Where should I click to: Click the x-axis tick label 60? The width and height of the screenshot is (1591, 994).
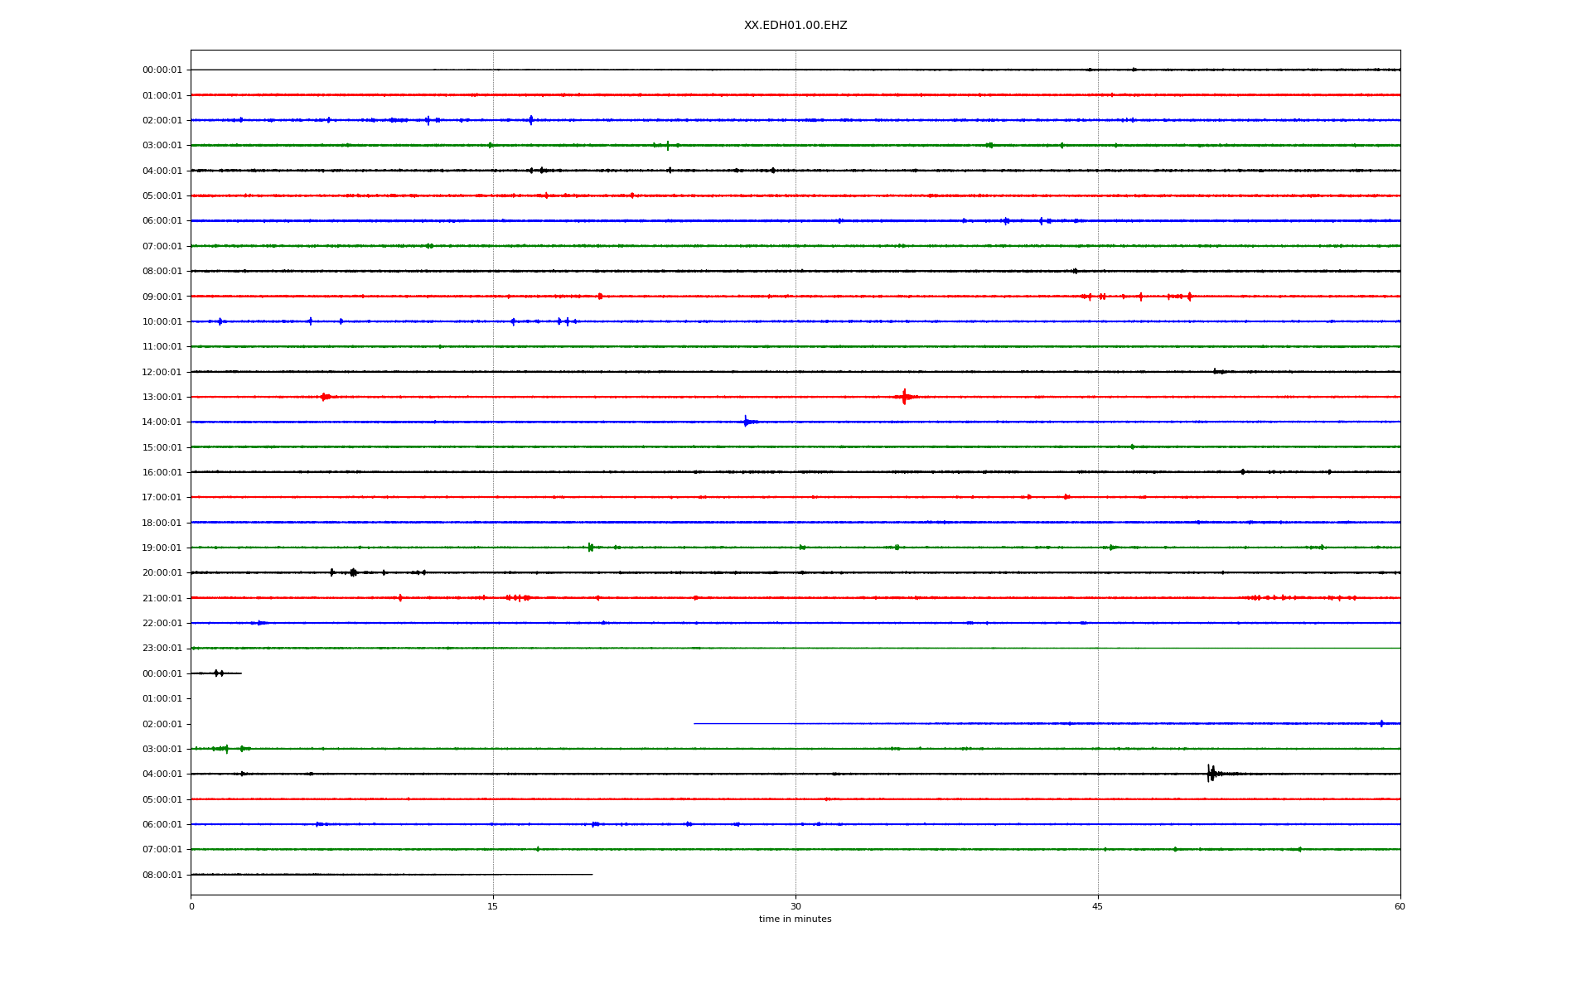(x=1400, y=906)
